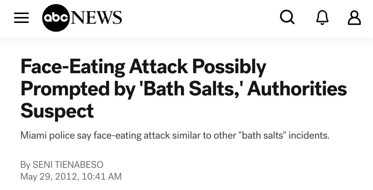Click the word 'Authorities' in the headline

point(297,89)
